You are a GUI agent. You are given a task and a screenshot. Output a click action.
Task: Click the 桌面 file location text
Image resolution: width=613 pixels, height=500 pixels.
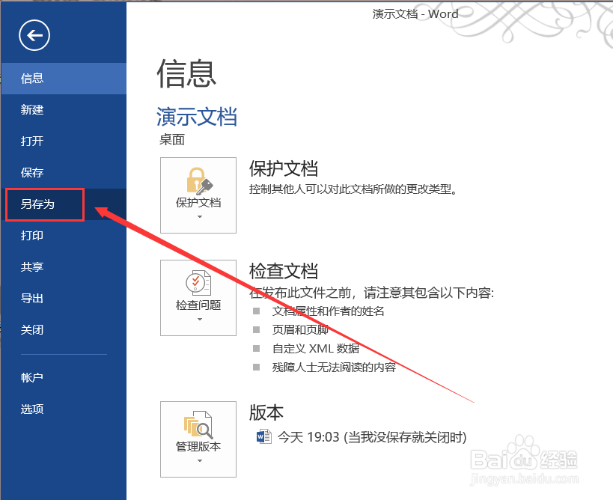pos(172,139)
